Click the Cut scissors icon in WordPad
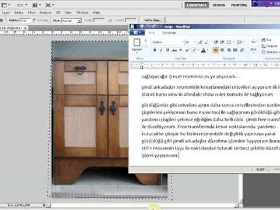The height and width of the screenshot is (210, 280). pyautogui.click(x=146, y=40)
